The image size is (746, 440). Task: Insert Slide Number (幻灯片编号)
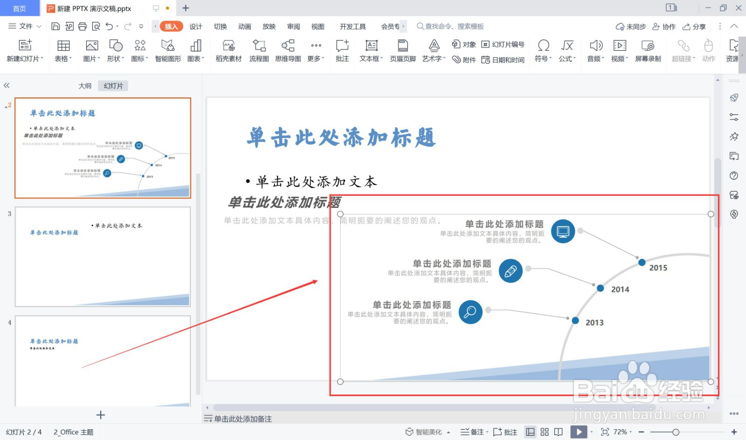tap(503, 44)
